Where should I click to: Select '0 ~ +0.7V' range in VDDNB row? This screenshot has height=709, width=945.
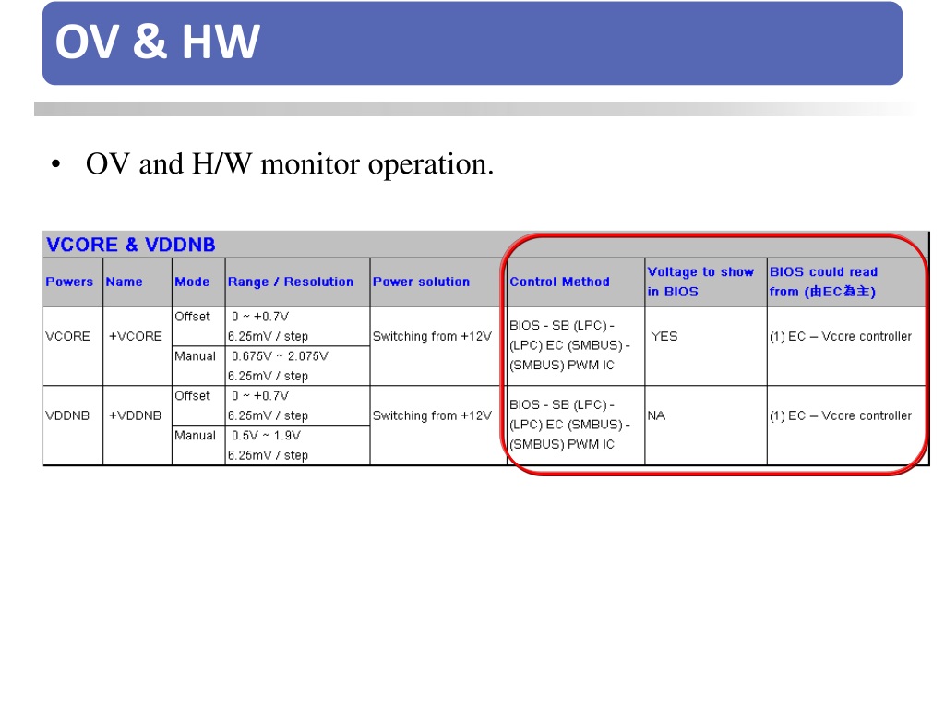point(260,396)
